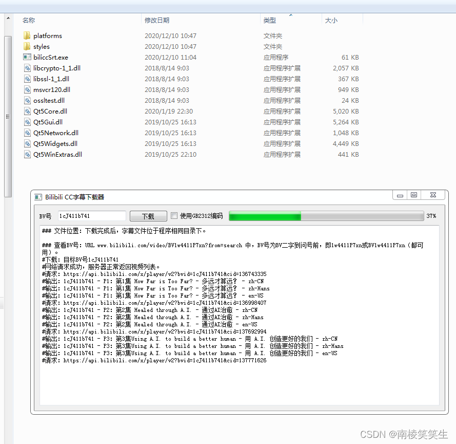Click the request URL line ending cid=136998407
456x444 pixels.
[154, 303]
